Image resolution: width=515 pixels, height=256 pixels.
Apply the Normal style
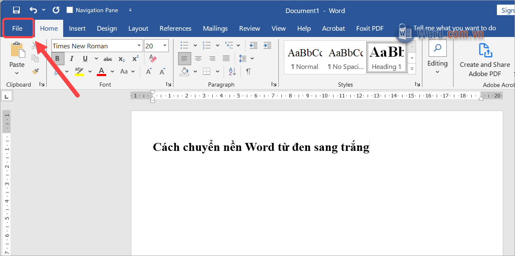(304, 57)
